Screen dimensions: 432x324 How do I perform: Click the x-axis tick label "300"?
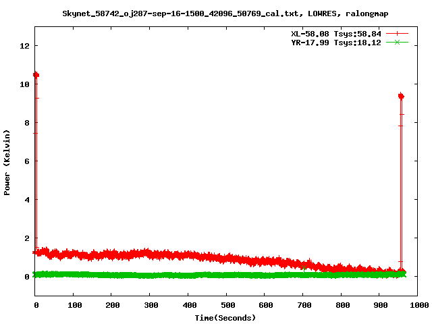[151, 305]
